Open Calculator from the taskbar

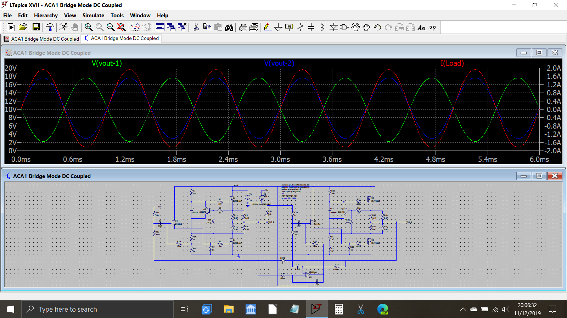[339, 309]
